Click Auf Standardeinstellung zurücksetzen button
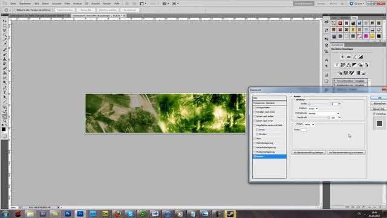The height and width of the screenshot is (218, 387). (346, 153)
